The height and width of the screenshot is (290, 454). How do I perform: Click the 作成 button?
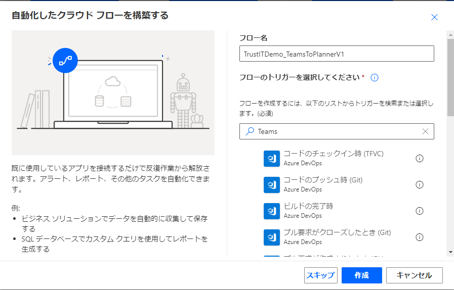point(362,275)
